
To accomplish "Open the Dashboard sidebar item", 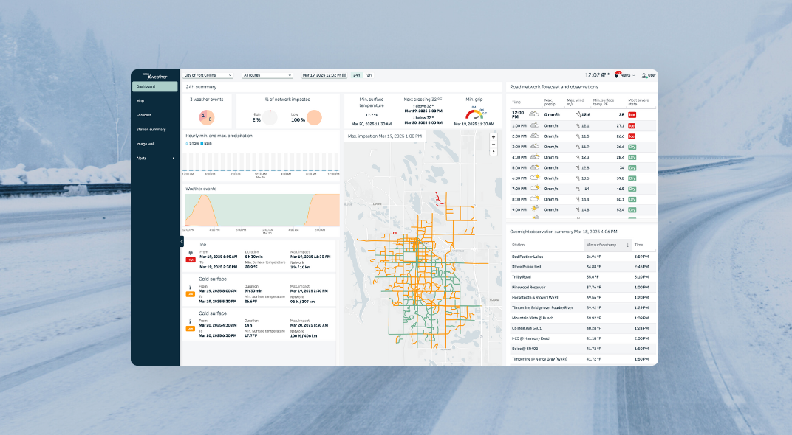I will coord(154,87).
